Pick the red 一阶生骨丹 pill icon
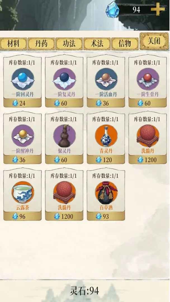This screenshot has width=170, height=302. tap(148, 79)
